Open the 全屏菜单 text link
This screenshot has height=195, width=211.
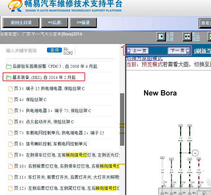pos(170,37)
